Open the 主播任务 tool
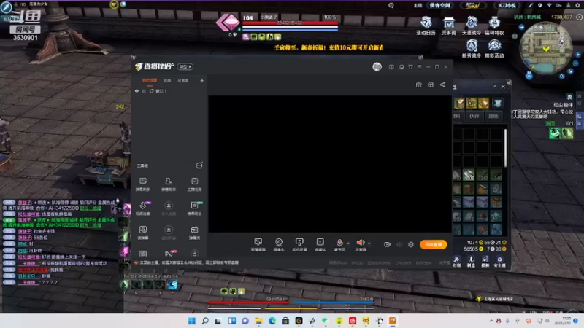 (194, 184)
